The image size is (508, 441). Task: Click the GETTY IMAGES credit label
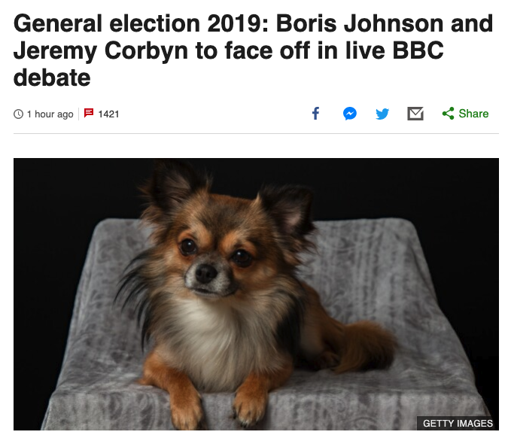[x=458, y=423]
